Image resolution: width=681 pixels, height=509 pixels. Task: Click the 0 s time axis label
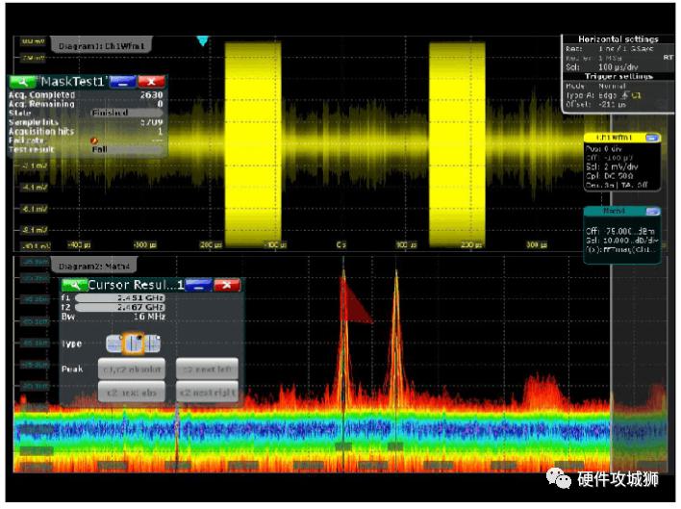[x=340, y=245]
